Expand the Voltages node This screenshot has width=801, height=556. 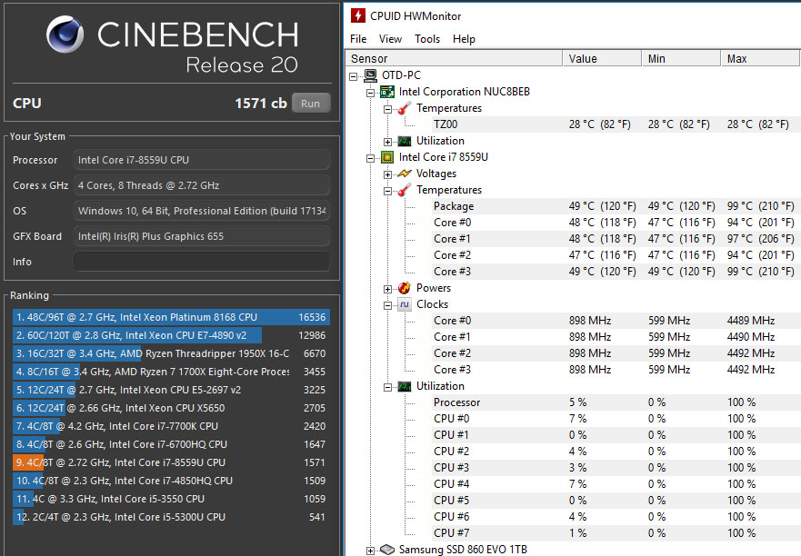tap(387, 174)
